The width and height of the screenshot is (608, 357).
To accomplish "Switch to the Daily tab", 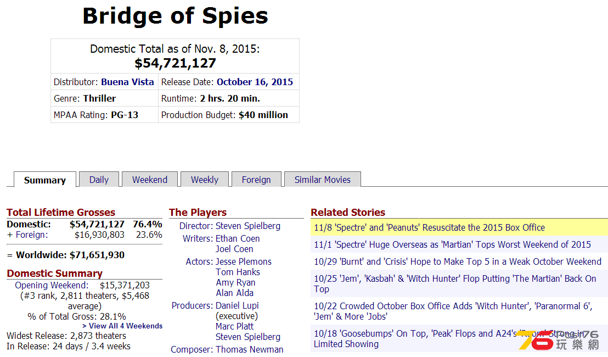I will point(99,180).
